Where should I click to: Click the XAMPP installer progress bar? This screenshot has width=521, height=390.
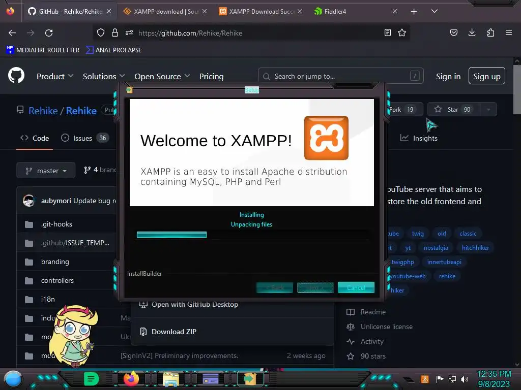point(252,235)
